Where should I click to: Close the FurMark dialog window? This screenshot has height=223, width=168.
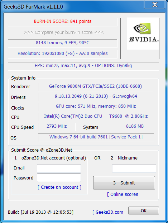coord(155,5)
